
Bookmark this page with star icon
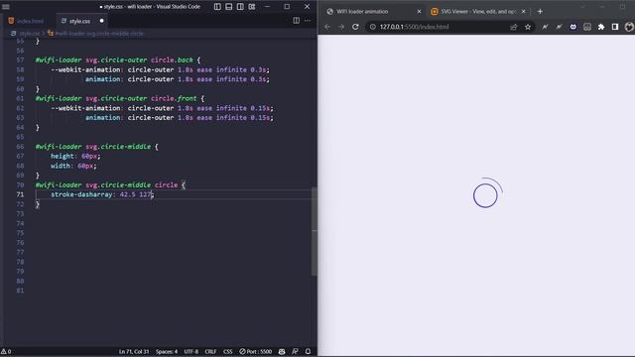[528, 27]
